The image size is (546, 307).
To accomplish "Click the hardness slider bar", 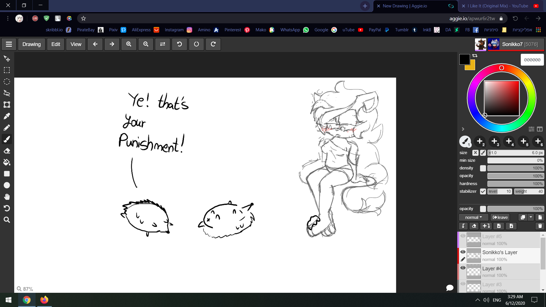I will click(x=515, y=184).
